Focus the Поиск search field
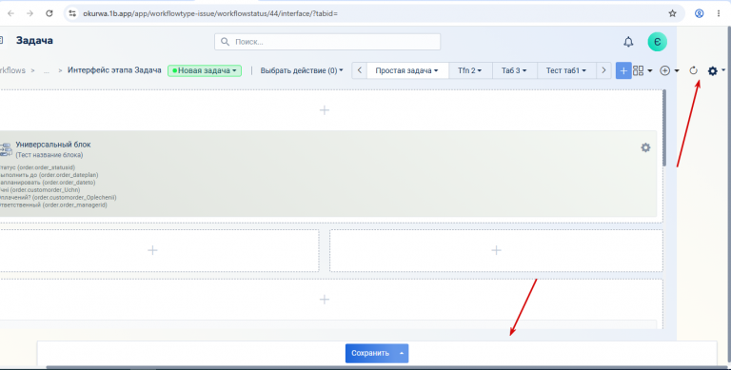 [327, 42]
